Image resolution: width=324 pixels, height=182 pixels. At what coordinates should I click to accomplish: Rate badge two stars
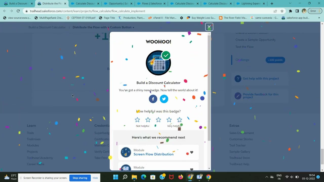pos(148,120)
